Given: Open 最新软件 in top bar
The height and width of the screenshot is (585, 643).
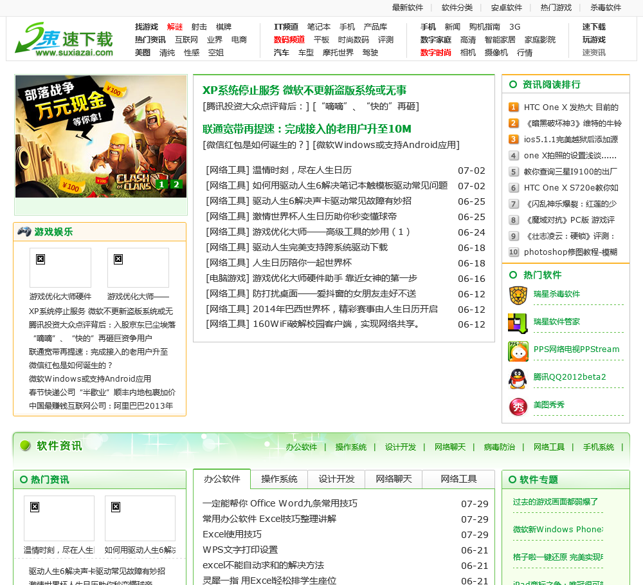Looking at the screenshot, I should coord(407,7).
